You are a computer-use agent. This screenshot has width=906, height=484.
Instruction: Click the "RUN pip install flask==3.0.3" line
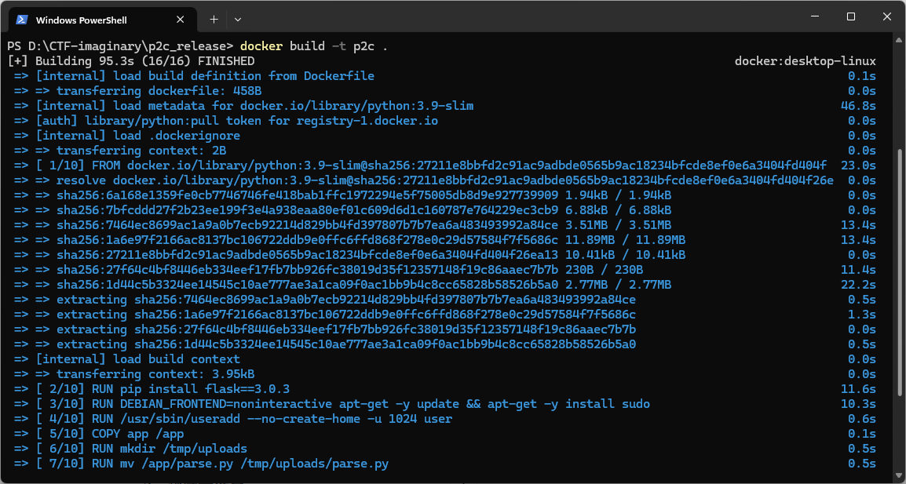tap(191, 389)
